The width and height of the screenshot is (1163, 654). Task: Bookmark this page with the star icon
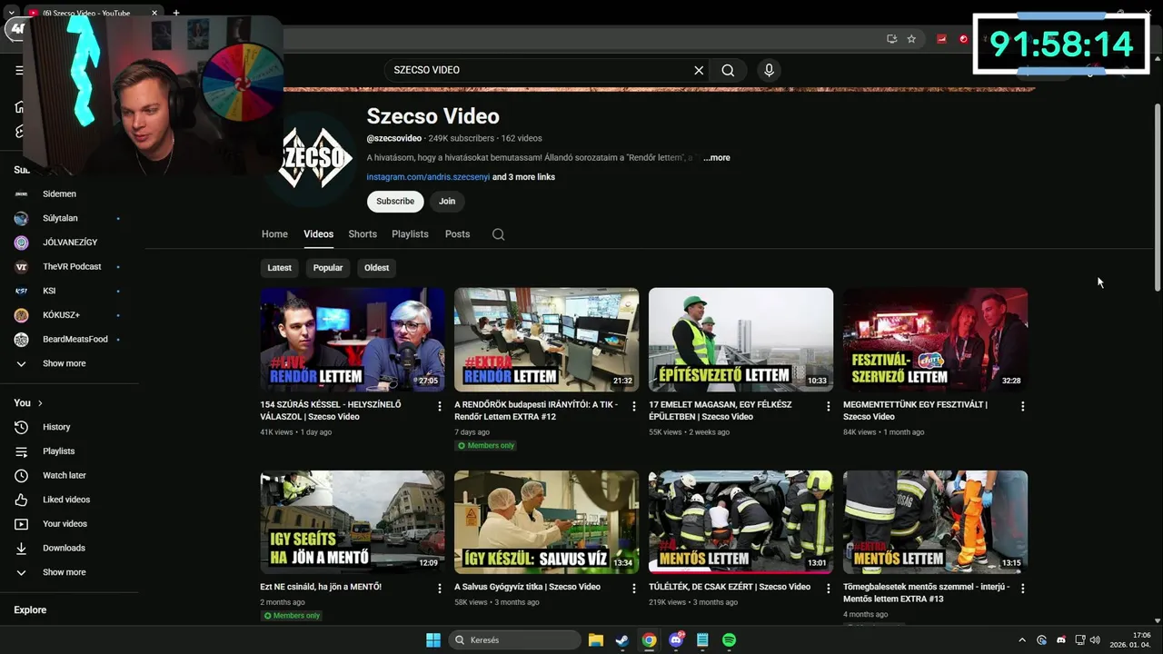click(x=911, y=39)
